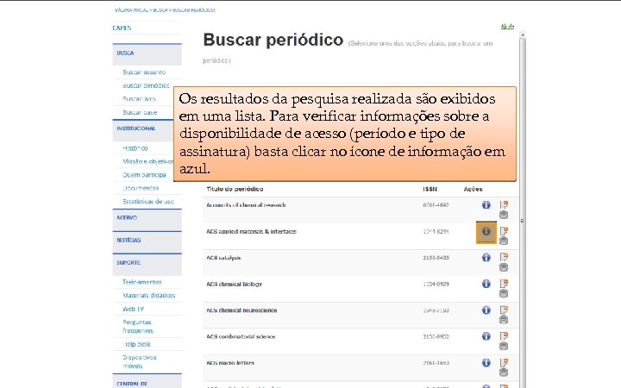This screenshot has width=621, height=388.
Task: Open ACS combinatorial science title
Action: click(241, 336)
